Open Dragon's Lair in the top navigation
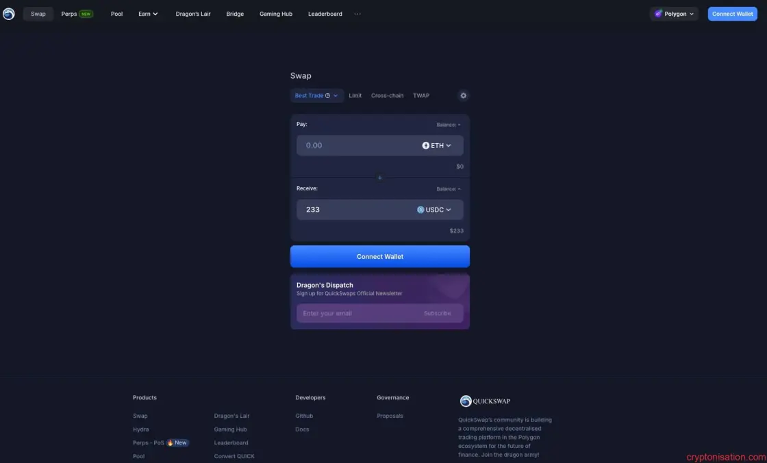The image size is (767, 463). 192,14
